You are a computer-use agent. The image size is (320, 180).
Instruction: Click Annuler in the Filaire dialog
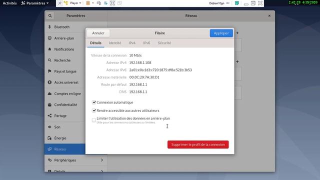pos(98,33)
